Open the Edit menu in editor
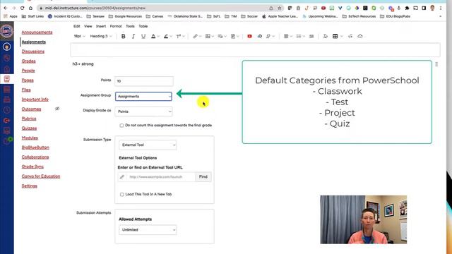Screen dimensions: 452x254 click(x=77, y=26)
